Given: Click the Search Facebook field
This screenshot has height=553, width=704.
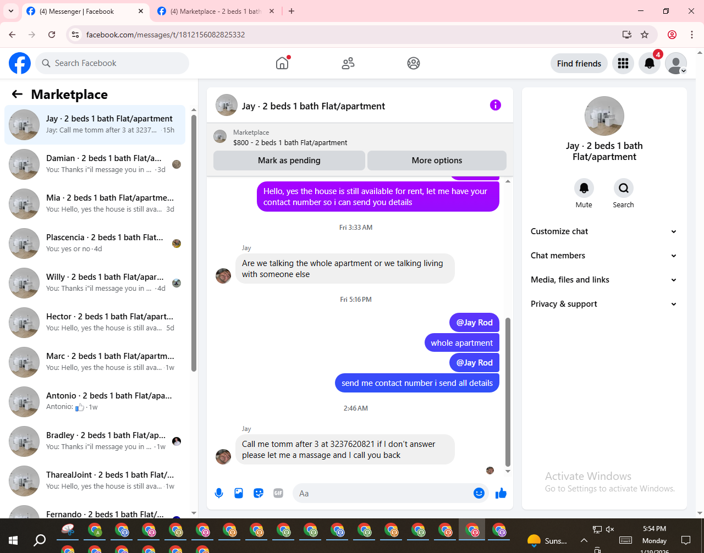Looking at the screenshot, I should coord(112,63).
